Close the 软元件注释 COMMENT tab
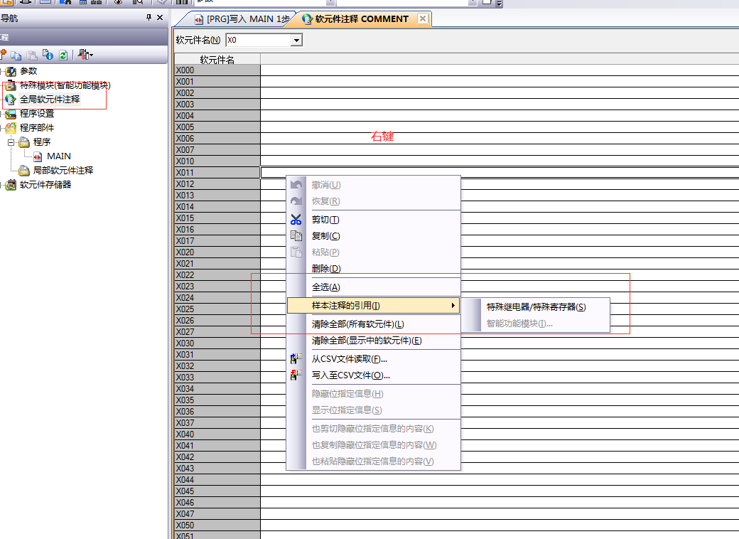Viewport: 739px width, 539px height. pyautogui.click(x=423, y=19)
